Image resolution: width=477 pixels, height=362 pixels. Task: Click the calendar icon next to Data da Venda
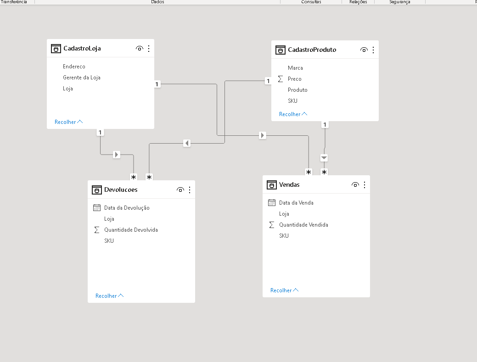point(271,202)
